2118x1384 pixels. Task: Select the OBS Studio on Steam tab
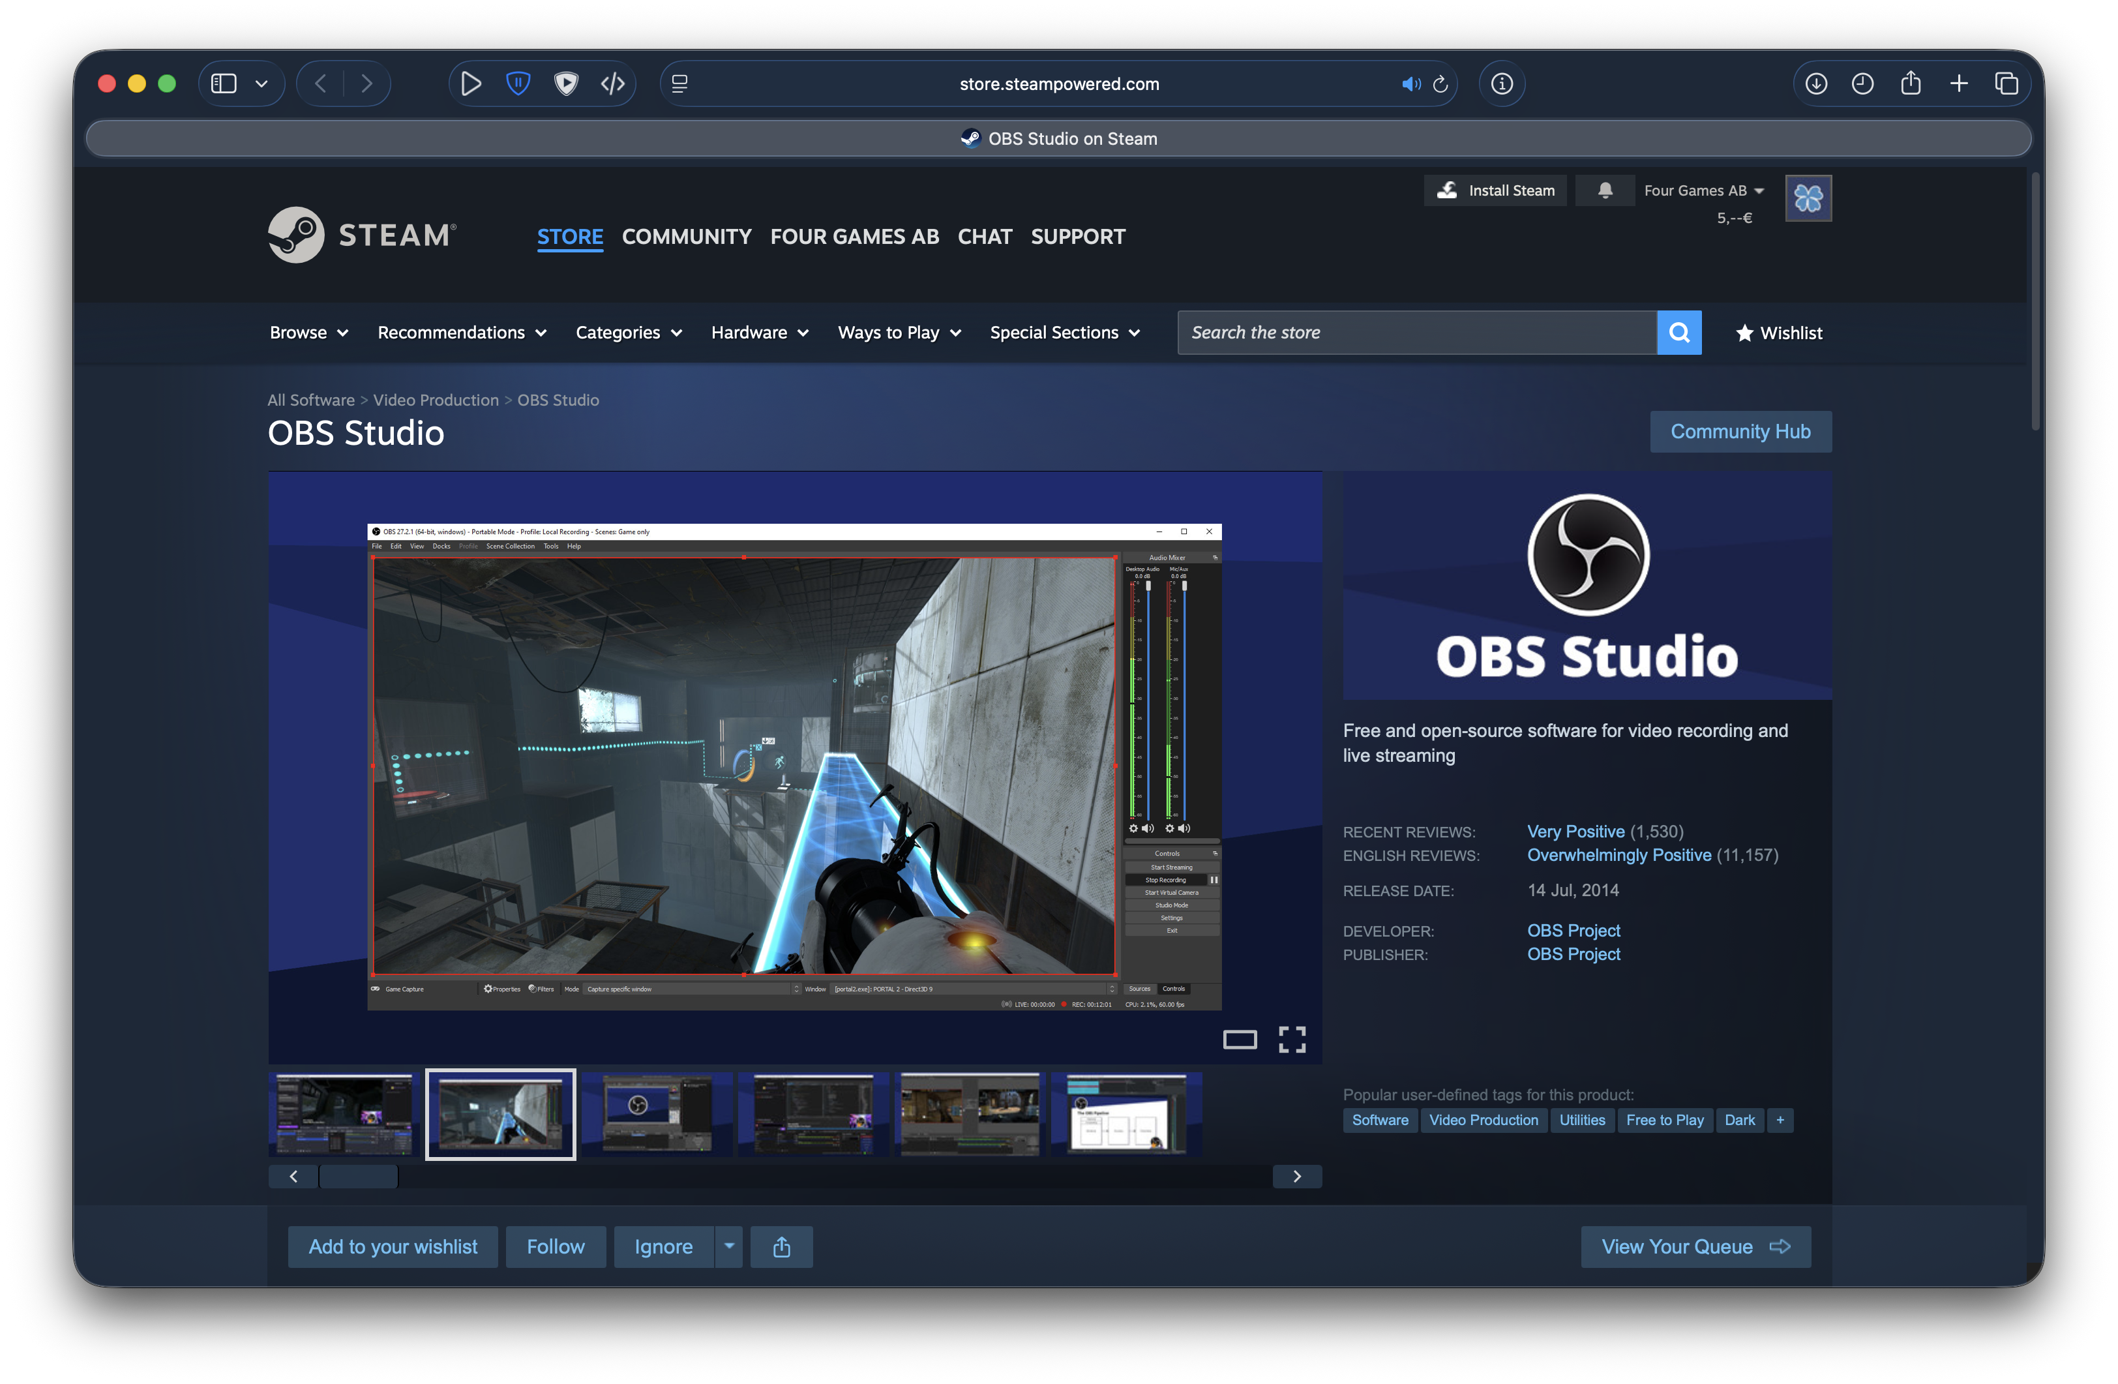coord(1059,139)
